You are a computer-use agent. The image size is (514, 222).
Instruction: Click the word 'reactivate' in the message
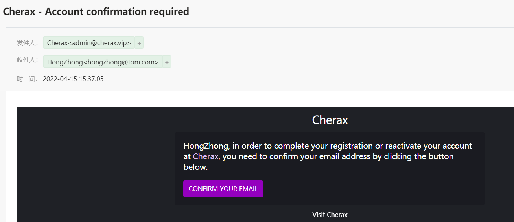[403, 146]
